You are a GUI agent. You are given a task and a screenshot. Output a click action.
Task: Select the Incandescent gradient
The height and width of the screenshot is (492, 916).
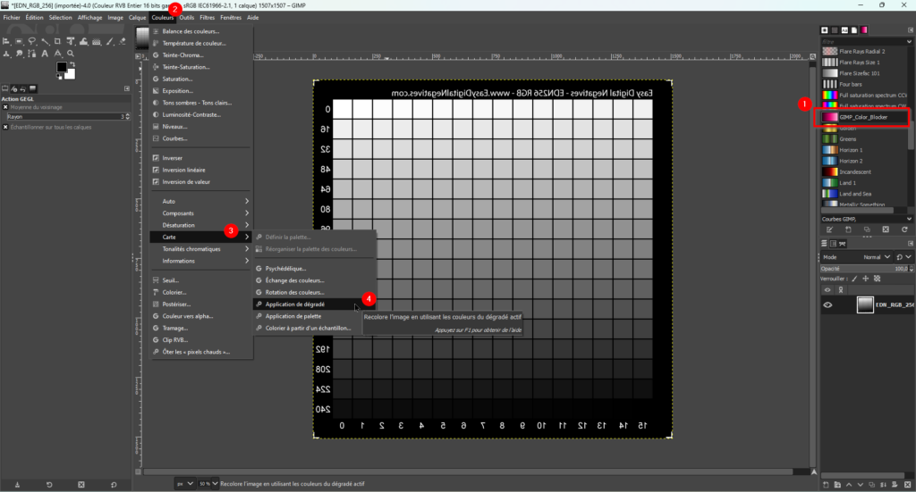864,172
